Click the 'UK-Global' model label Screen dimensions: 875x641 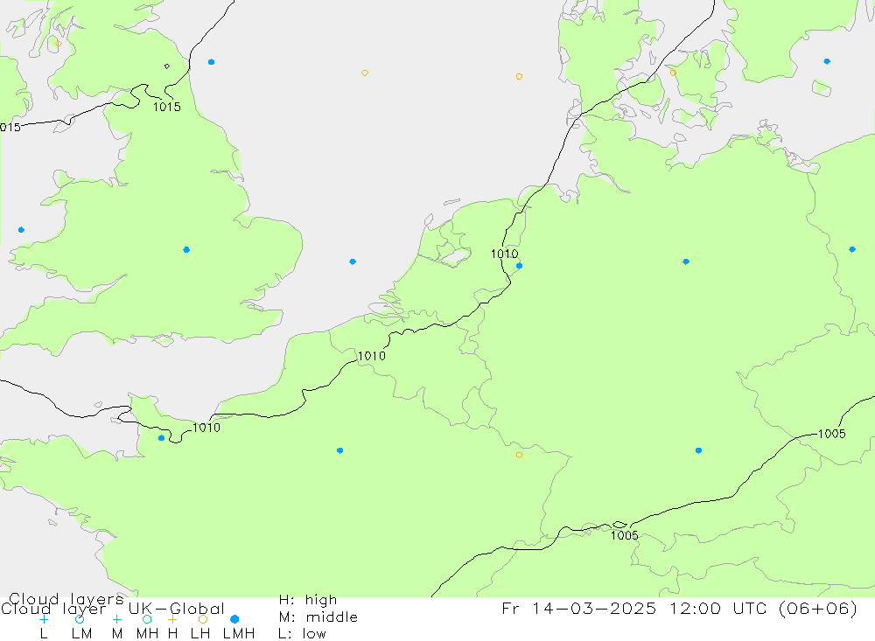pyautogui.click(x=177, y=608)
